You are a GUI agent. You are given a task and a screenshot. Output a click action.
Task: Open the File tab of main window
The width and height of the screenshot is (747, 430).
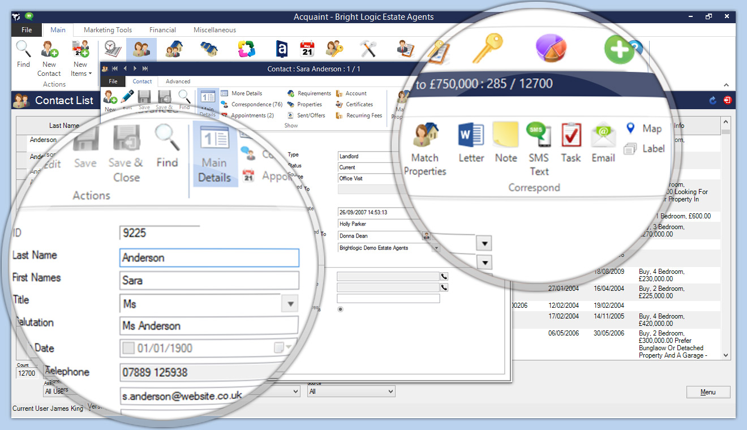click(27, 30)
